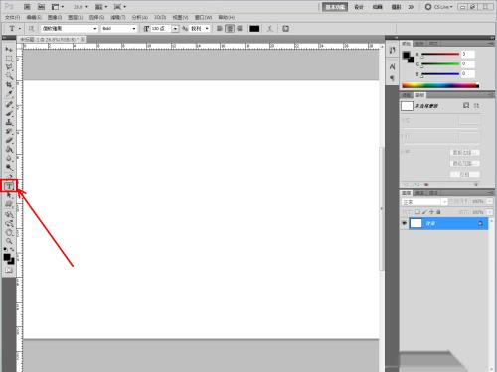Hide the background layer via eye icon

404,224
